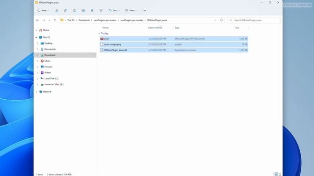Open the address bar history dropdown

[x=215, y=20]
